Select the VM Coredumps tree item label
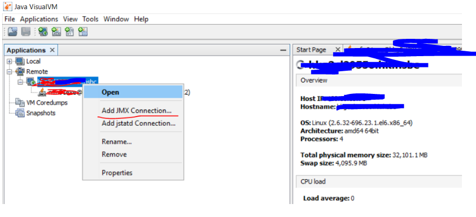This screenshot has width=476, height=217. pos(47,103)
